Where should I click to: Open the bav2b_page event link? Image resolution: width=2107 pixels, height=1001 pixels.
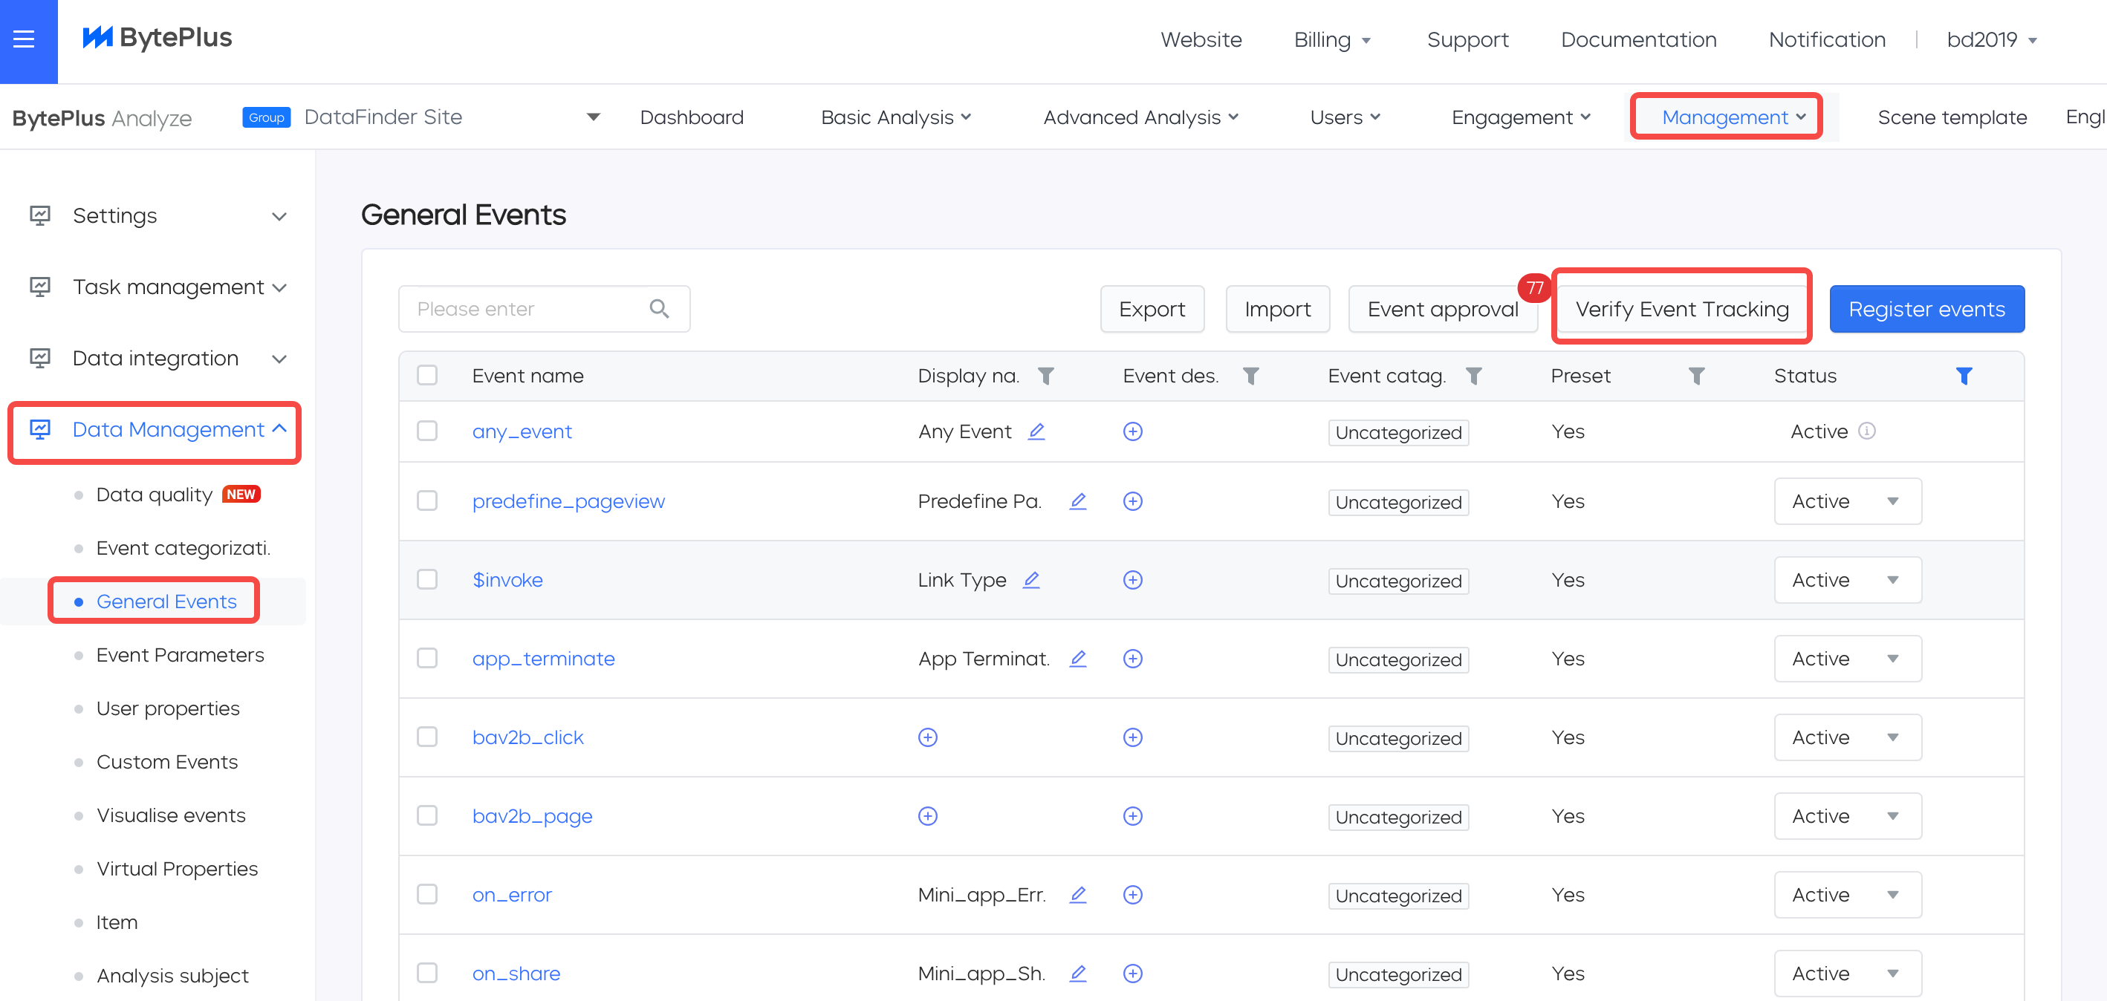coord(532,816)
